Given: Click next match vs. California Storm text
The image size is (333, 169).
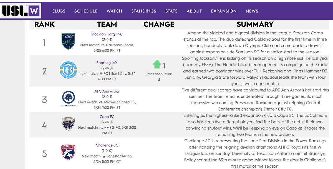Looking at the screenshot, I should pyautogui.click(x=107, y=48).
